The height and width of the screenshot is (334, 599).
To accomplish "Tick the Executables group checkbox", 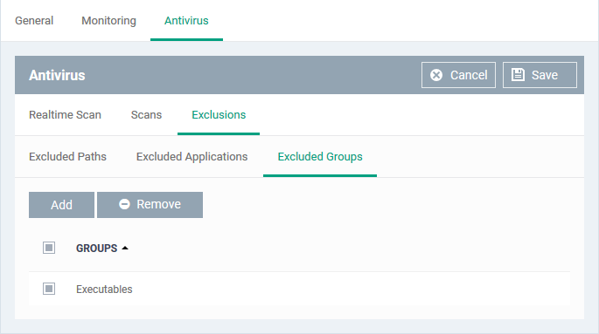I will [x=49, y=289].
